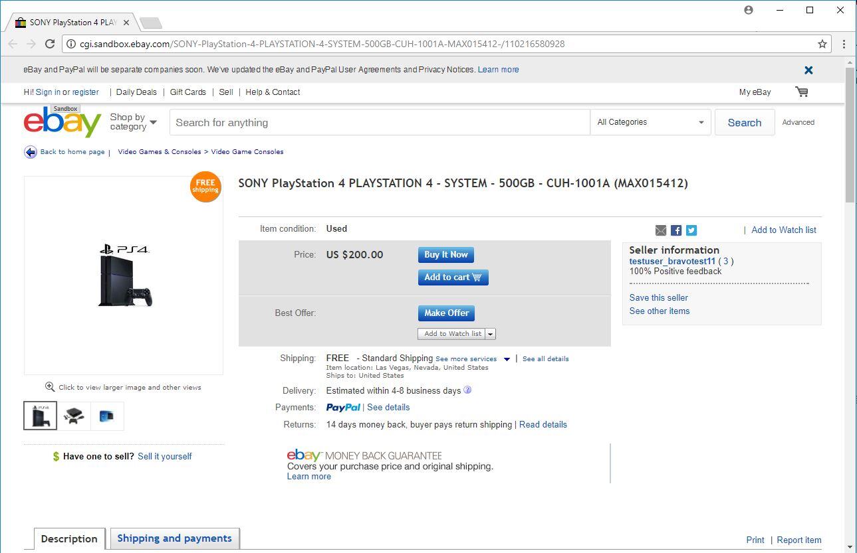
Task: Open the Daily Deals menu item
Action: [x=136, y=92]
